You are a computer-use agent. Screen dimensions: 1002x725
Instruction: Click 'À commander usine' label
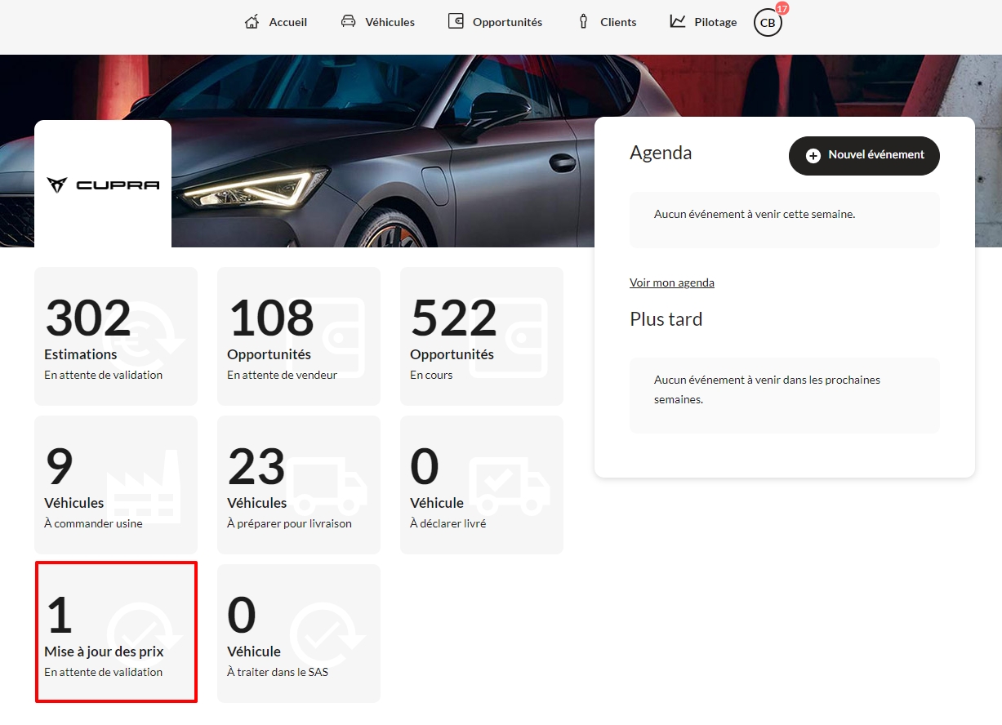coord(93,523)
